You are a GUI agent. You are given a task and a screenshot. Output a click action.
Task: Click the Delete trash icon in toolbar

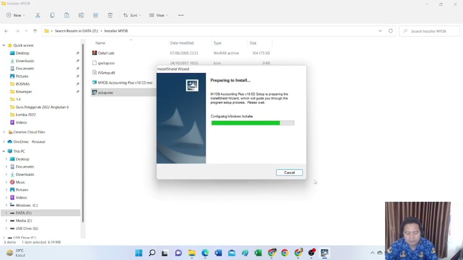[110, 15]
